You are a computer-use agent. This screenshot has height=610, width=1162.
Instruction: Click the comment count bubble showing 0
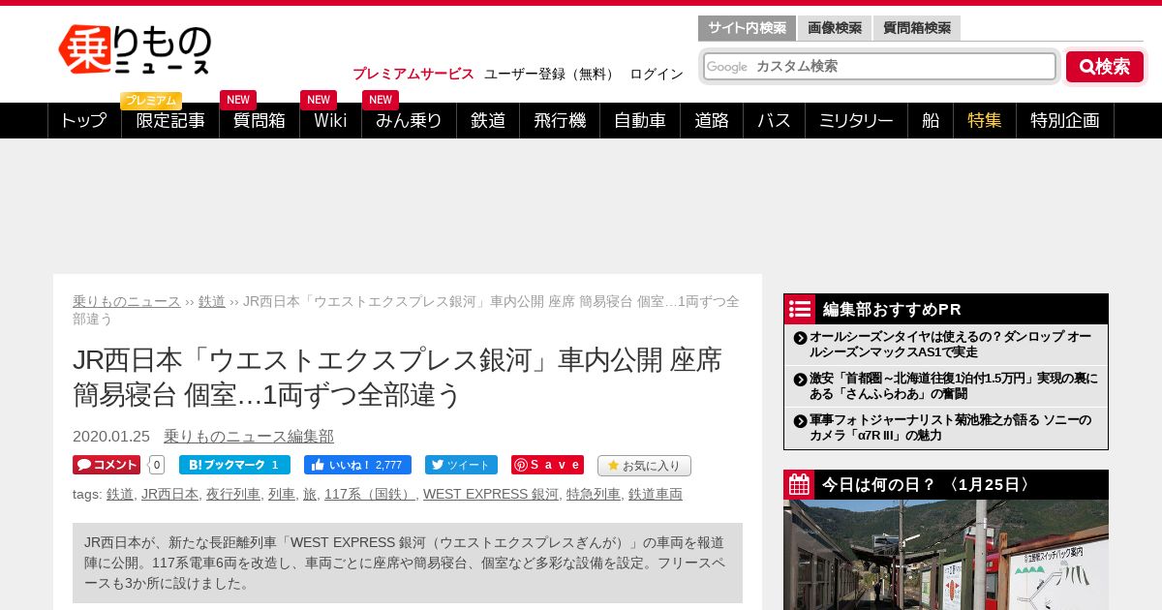click(x=157, y=465)
